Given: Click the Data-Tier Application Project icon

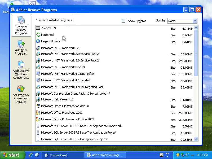Looking at the screenshot, I should [38, 132].
